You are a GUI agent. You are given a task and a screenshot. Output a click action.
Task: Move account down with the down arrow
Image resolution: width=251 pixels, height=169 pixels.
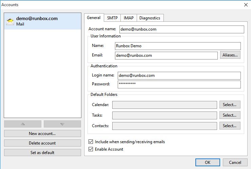click(x=62, y=124)
